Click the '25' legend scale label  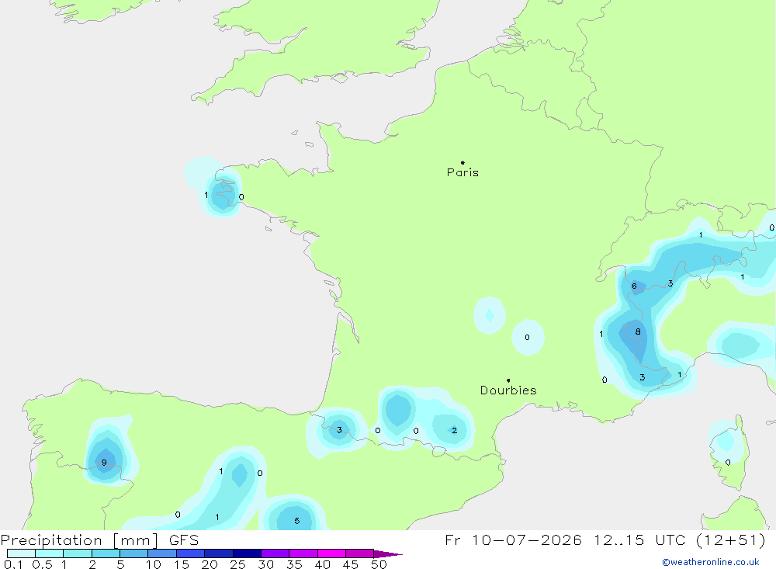click(238, 564)
